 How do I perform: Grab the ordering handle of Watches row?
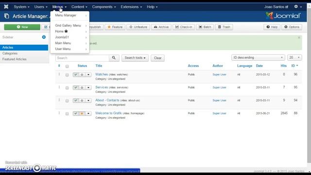click(59, 74)
